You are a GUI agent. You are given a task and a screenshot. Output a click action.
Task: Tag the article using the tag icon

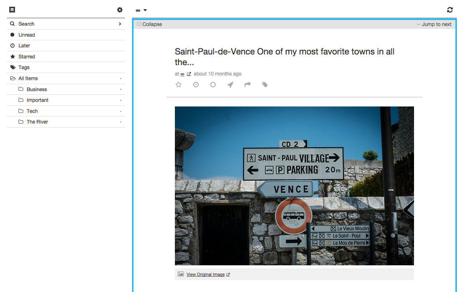(265, 85)
